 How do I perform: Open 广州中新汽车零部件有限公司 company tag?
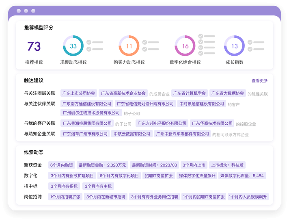coord(182,134)
